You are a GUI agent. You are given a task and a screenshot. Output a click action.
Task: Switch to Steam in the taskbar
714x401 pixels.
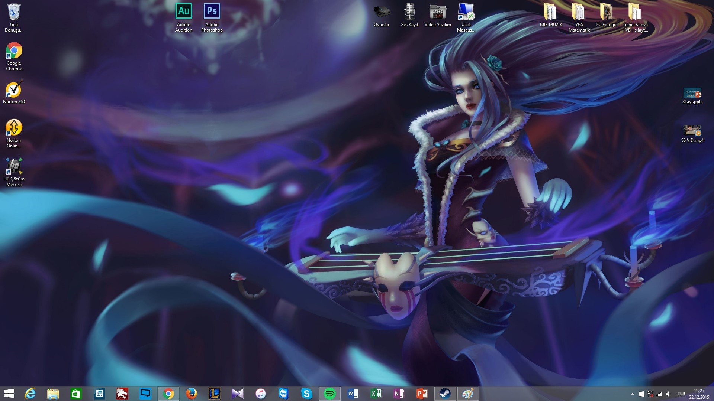[x=445, y=394]
